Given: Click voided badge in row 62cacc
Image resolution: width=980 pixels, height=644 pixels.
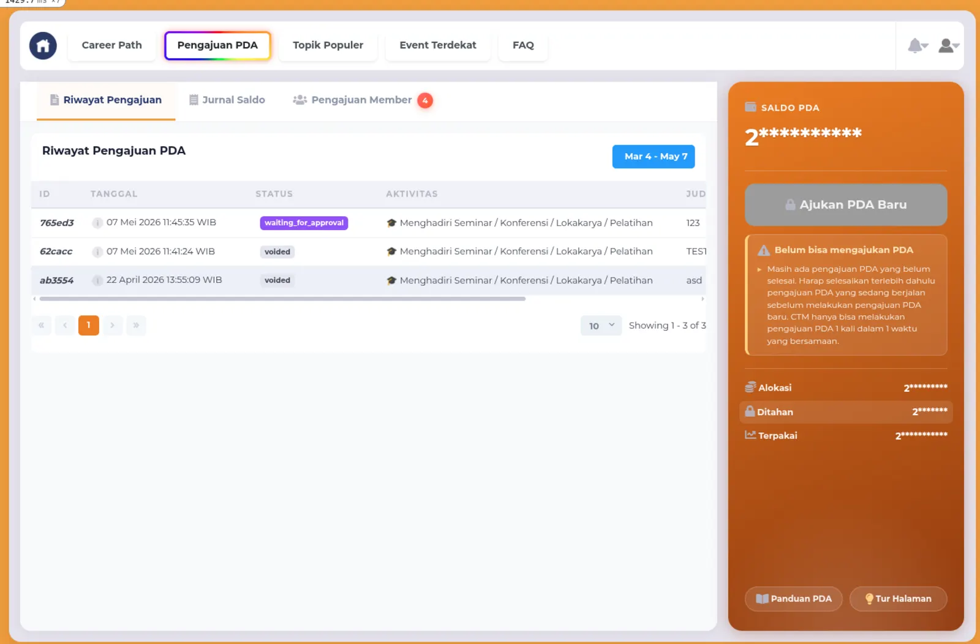Looking at the screenshot, I should (x=277, y=252).
